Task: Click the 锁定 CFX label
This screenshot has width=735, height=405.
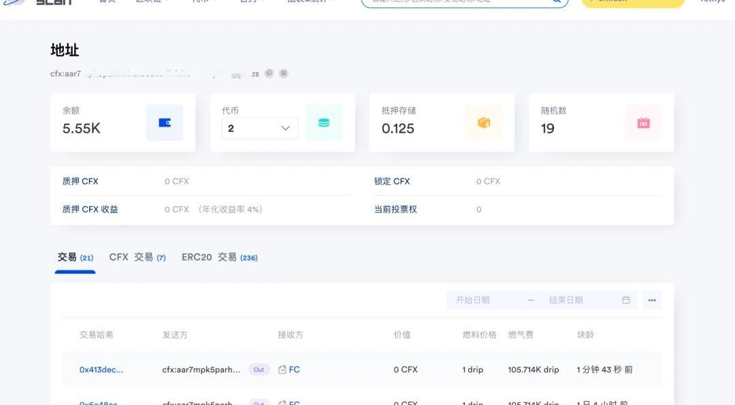Action: pyautogui.click(x=392, y=181)
